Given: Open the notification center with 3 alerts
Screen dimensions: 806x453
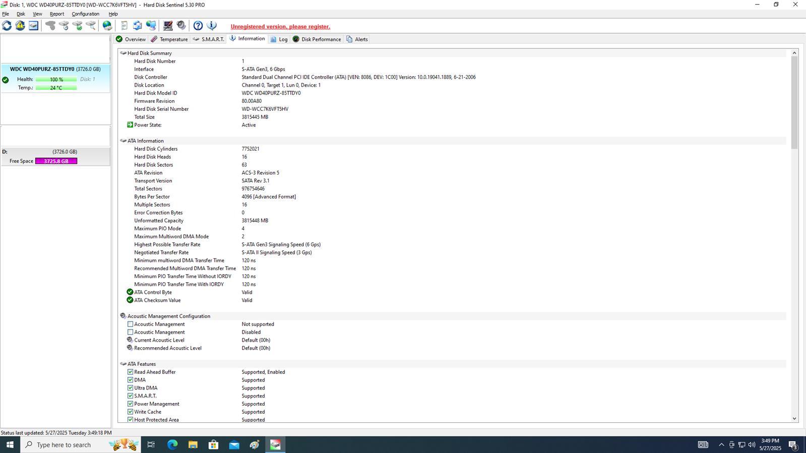Looking at the screenshot, I should 792,445.
